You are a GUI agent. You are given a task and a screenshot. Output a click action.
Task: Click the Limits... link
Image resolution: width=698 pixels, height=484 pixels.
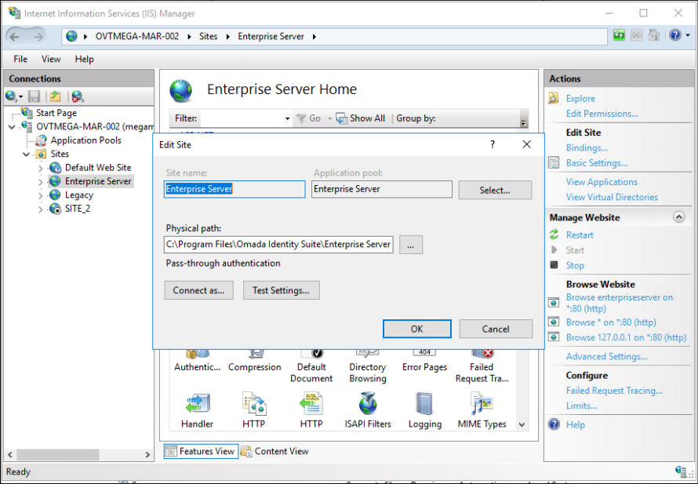coord(581,406)
